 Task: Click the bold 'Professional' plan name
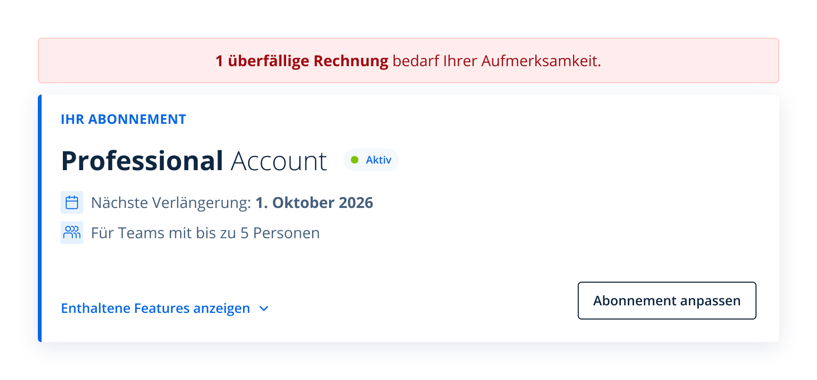[142, 161]
